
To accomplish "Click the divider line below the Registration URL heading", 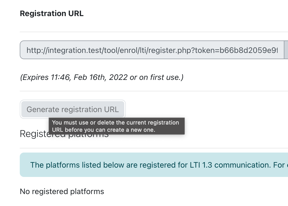I will pos(154,32).
